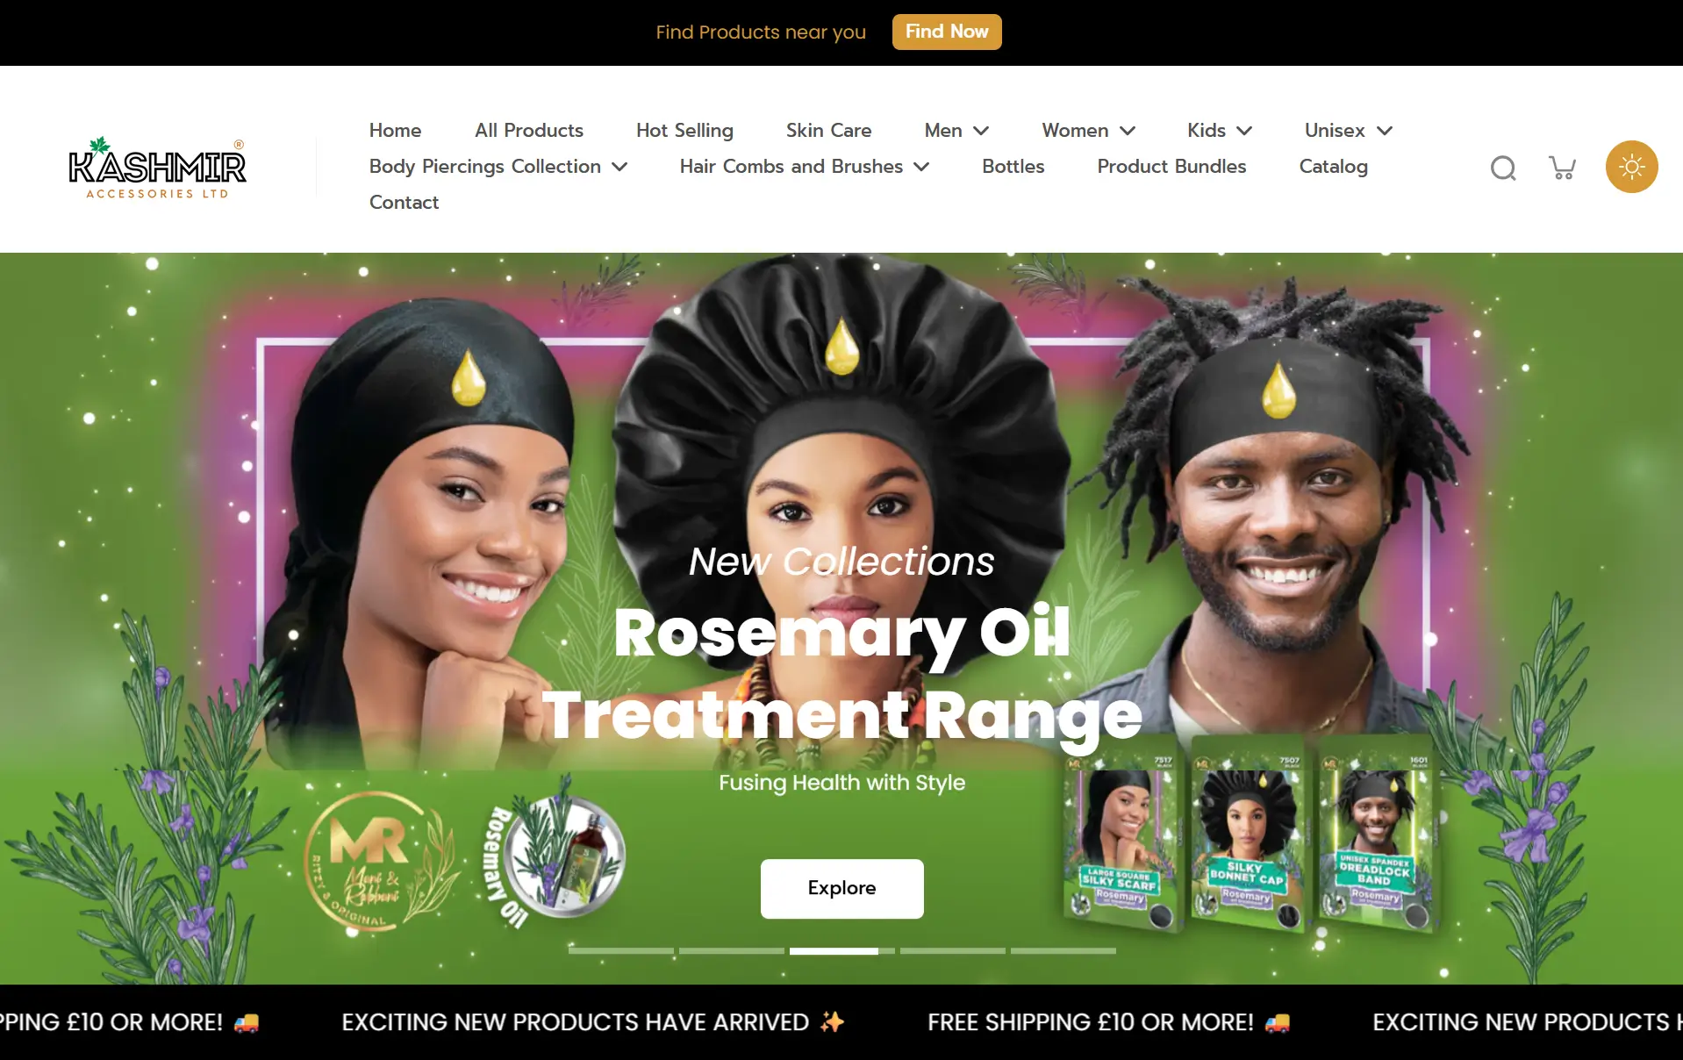The image size is (1683, 1060).
Task: Expand the Men dropdown menu
Action: [x=956, y=130]
